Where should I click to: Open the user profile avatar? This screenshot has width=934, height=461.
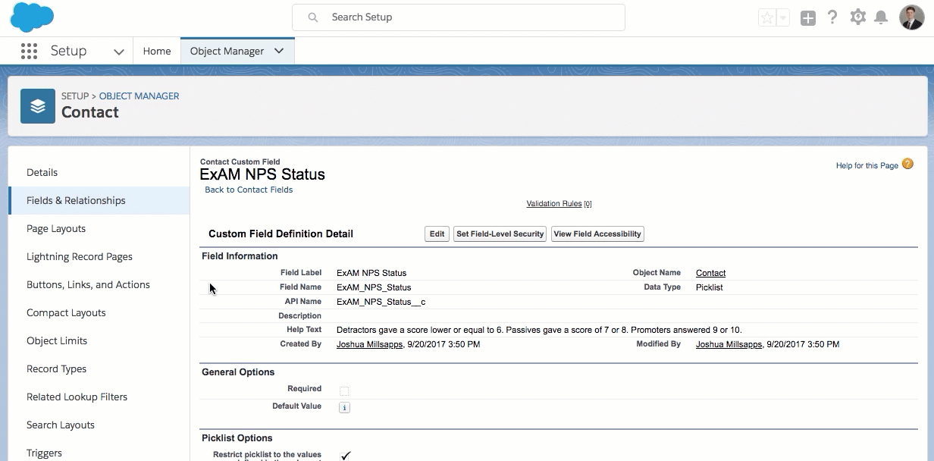point(911,17)
